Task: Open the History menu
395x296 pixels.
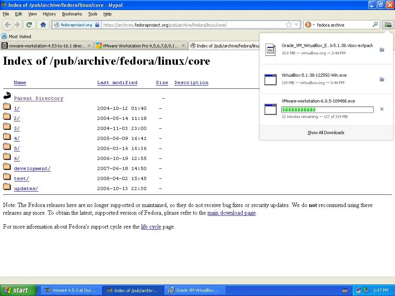Action: coord(49,14)
